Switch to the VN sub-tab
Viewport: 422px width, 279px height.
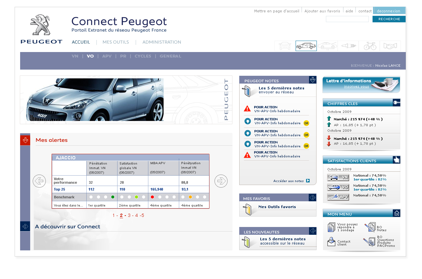(75, 56)
